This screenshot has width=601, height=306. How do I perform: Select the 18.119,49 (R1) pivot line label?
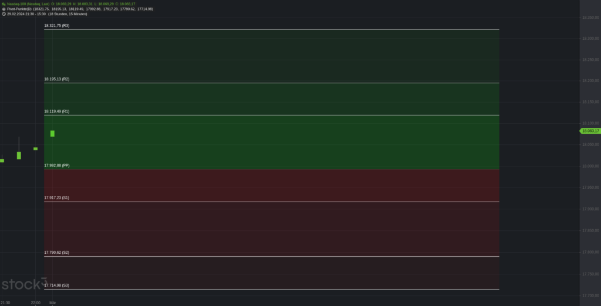tap(57, 111)
